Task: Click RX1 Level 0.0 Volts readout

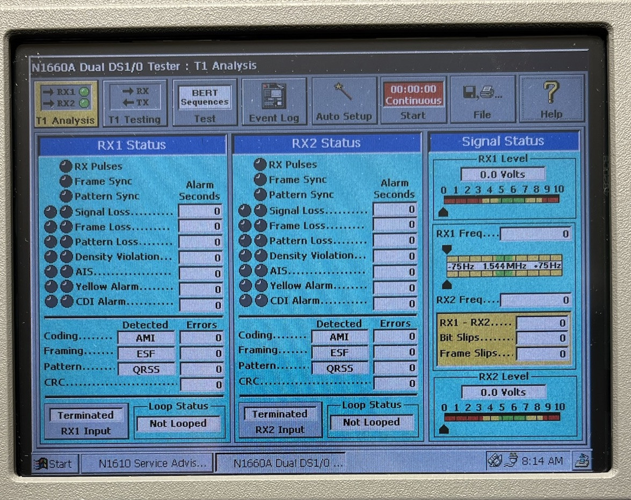Action: [503, 175]
